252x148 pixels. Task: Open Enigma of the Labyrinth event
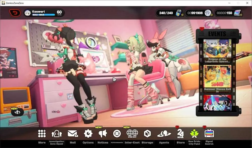(217, 51)
